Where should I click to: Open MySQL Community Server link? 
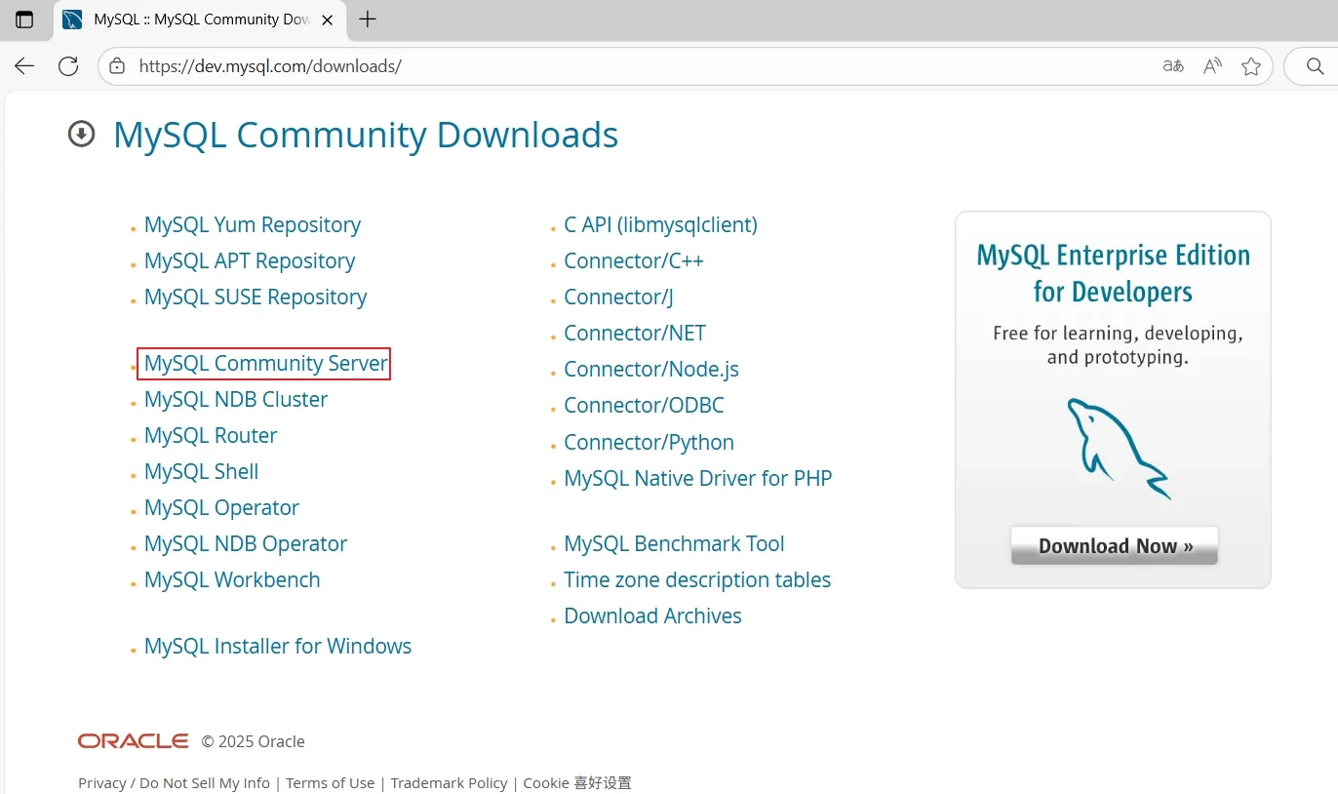[x=266, y=363]
